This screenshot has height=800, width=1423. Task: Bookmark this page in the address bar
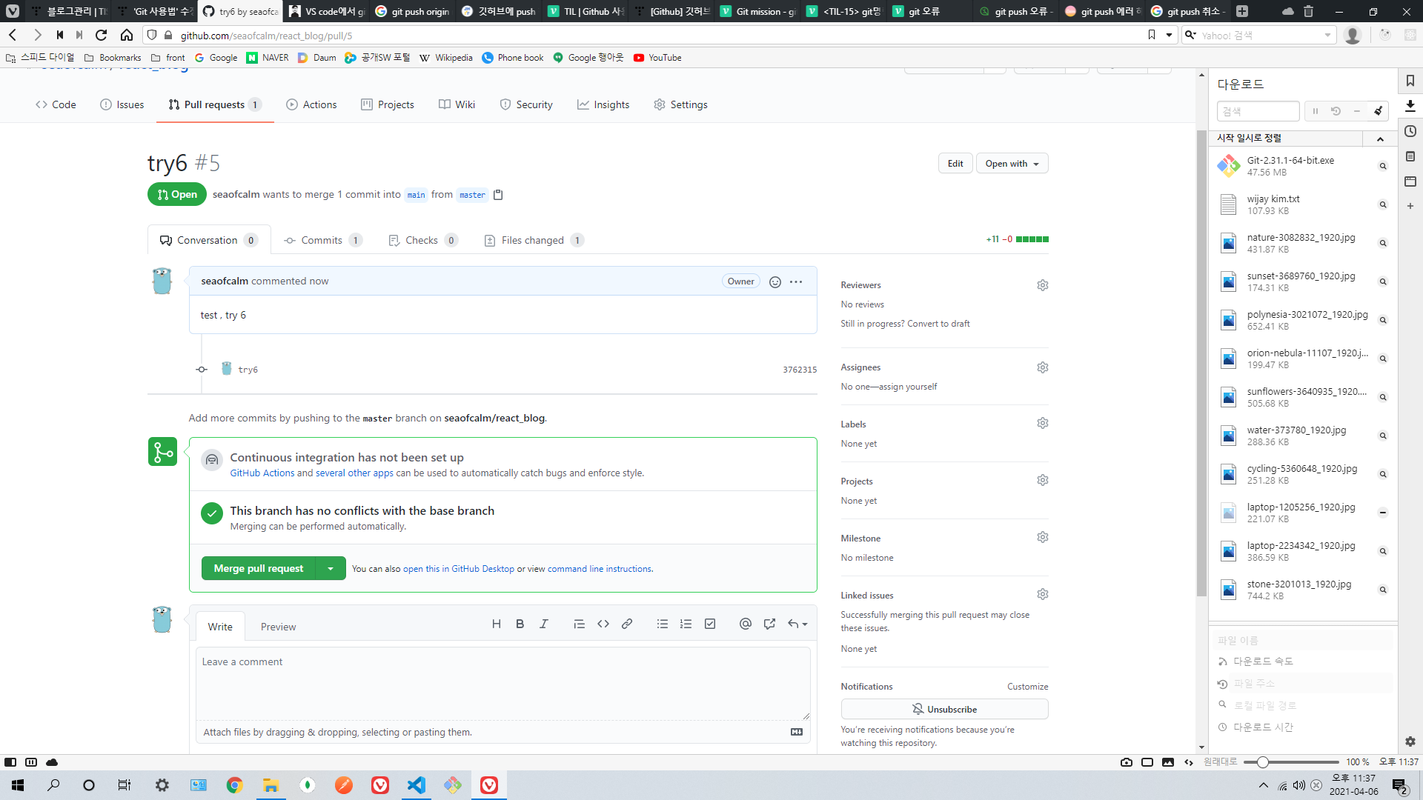click(x=1152, y=35)
